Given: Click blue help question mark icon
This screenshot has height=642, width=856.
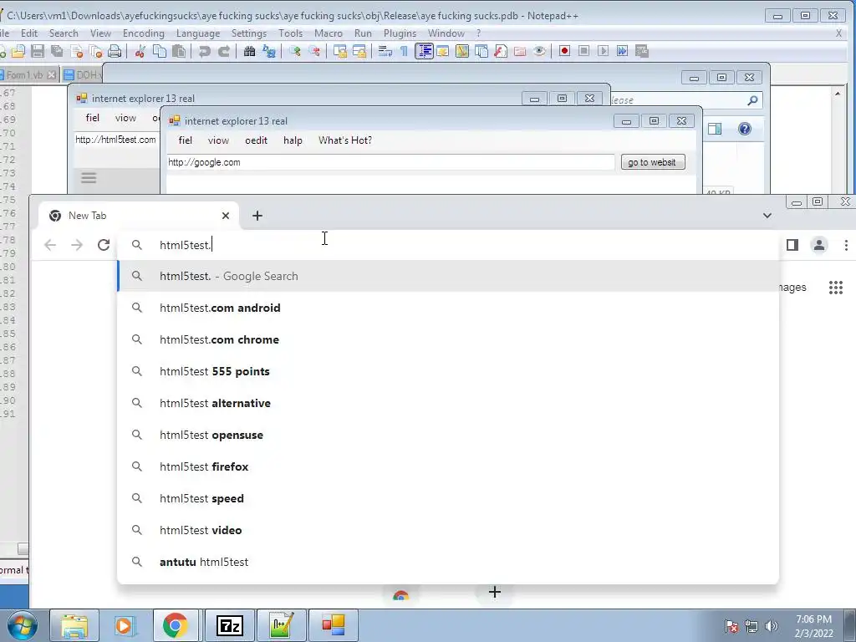Looking at the screenshot, I should click(x=745, y=129).
